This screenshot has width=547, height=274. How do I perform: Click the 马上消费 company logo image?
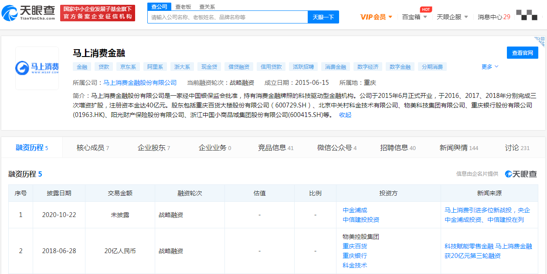coord(37,68)
